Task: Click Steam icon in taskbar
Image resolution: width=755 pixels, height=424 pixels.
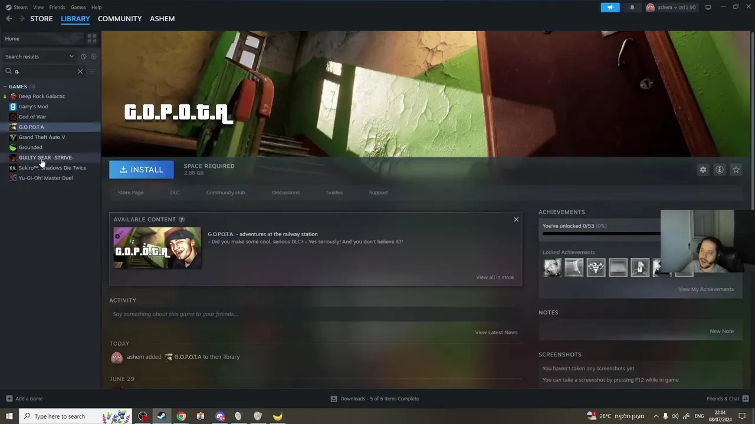Action: (x=161, y=416)
